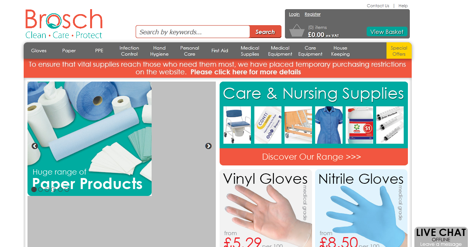
Task: Open the Gloves menu category
Action: click(39, 51)
